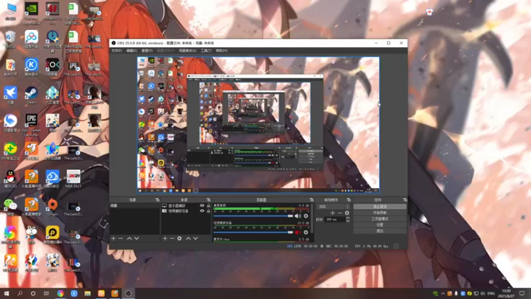Screen dimensions: 531x299
Task: Click the top streaming button in Controls
Action: click(380, 207)
